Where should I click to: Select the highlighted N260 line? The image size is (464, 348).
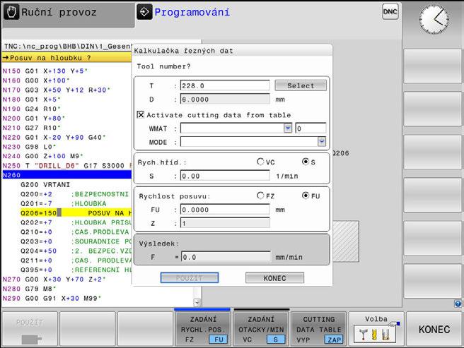pos(66,175)
